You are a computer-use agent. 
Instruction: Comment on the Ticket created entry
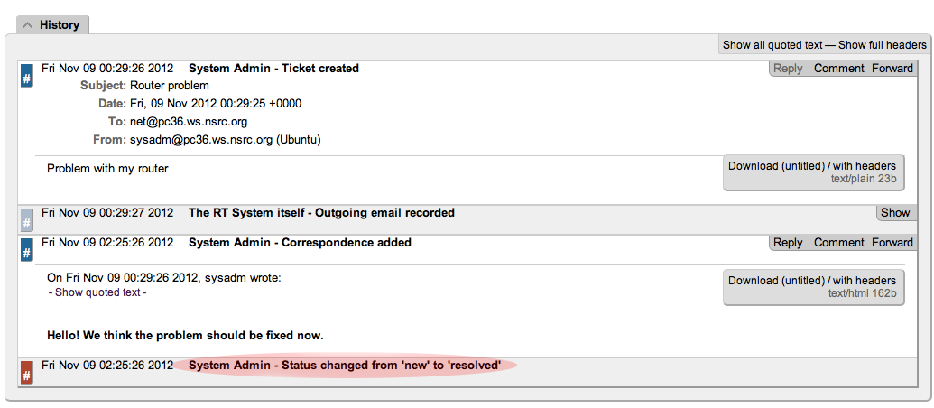point(839,69)
